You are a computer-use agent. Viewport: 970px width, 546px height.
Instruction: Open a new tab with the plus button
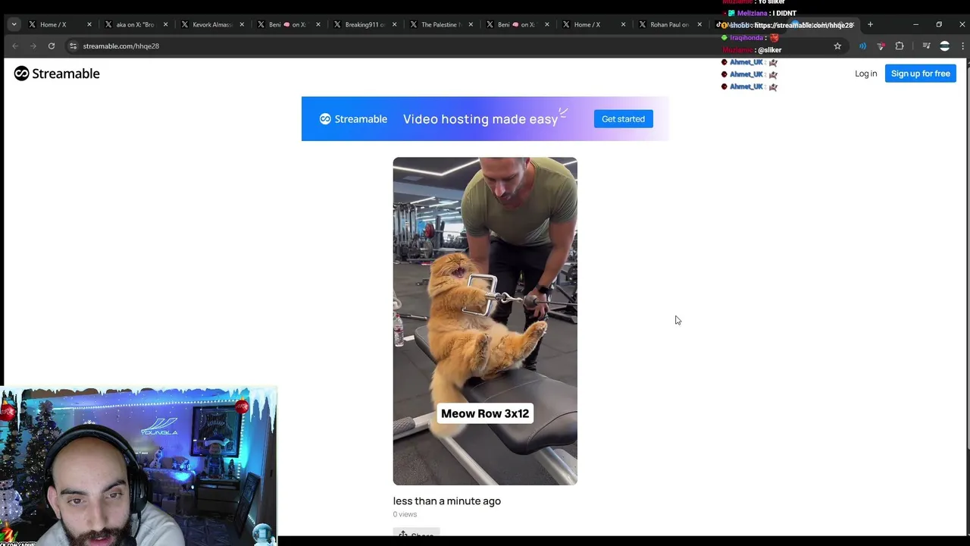(x=870, y=24)
